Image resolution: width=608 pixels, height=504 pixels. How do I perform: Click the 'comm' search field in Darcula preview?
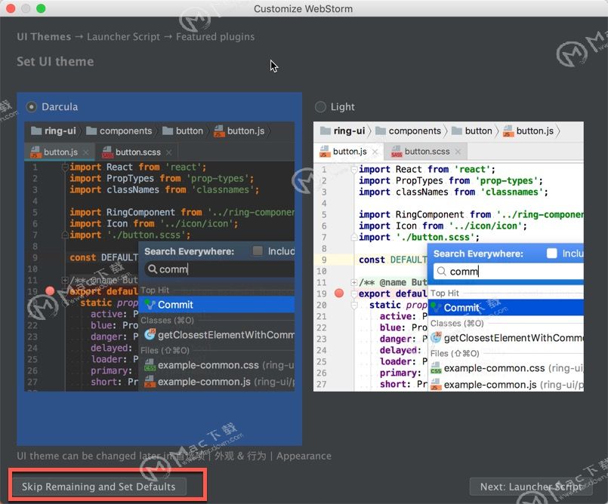click(x=220, y=269)
